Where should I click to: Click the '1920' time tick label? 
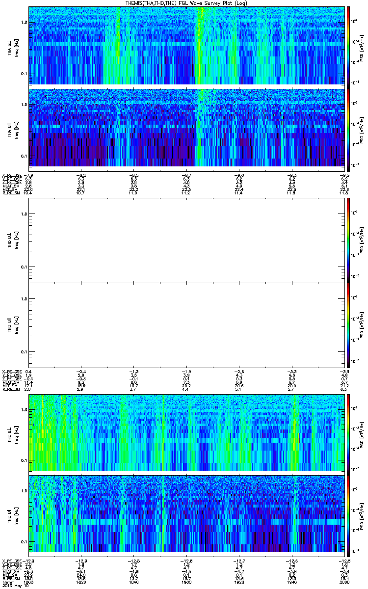point(239,582)
